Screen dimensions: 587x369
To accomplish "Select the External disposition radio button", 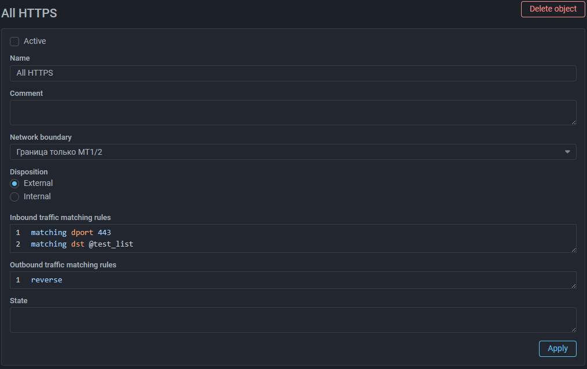I will (x=14, y=184).
